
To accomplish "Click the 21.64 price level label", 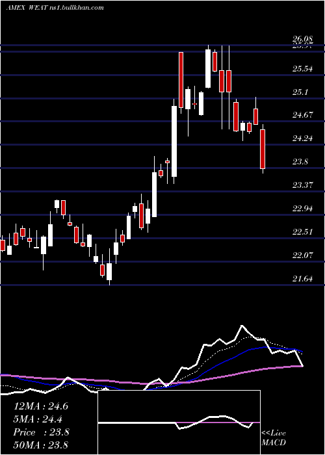I will [x=303, y=279].
